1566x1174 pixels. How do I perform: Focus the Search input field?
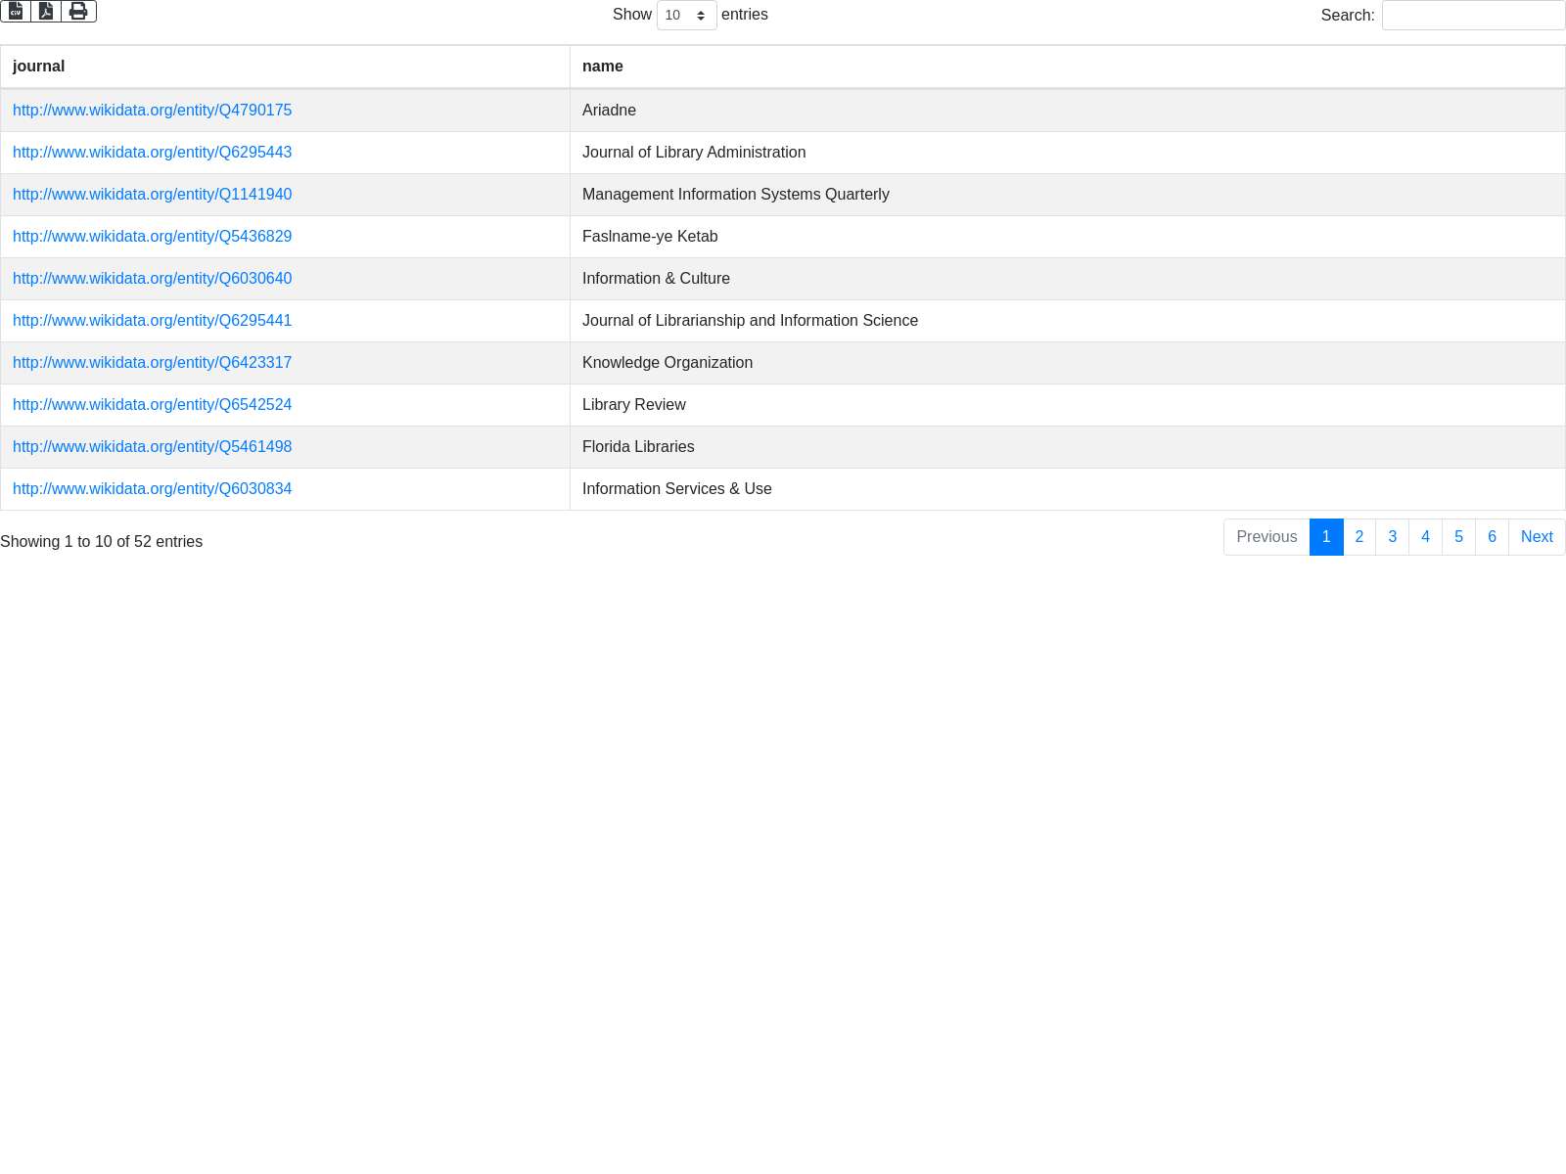coord(1473,15)
